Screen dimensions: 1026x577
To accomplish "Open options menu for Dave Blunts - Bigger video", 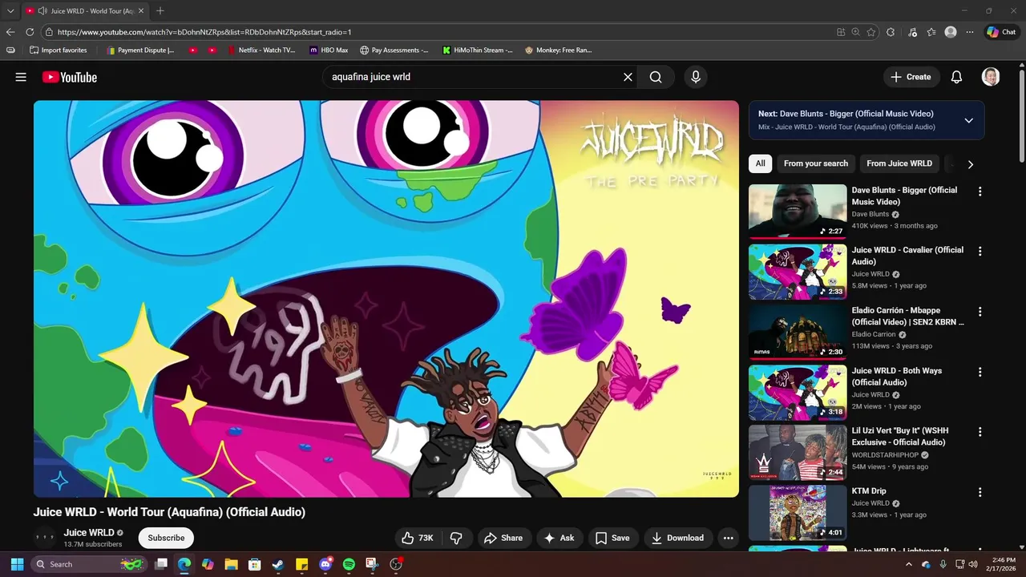I will [x=980, y=192].
